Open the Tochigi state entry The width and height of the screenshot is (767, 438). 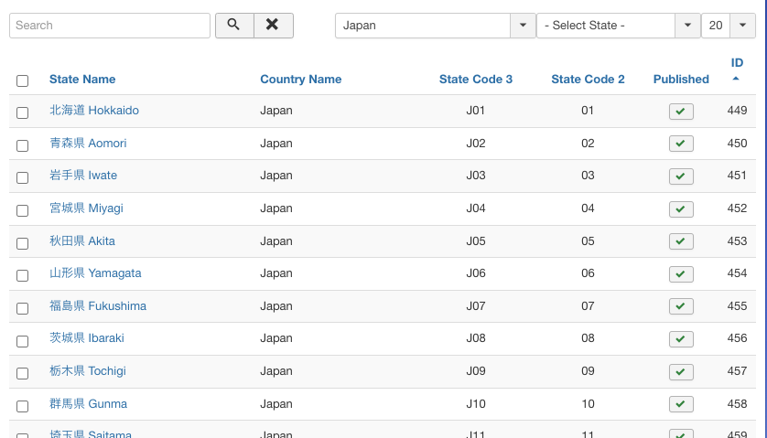88,371
